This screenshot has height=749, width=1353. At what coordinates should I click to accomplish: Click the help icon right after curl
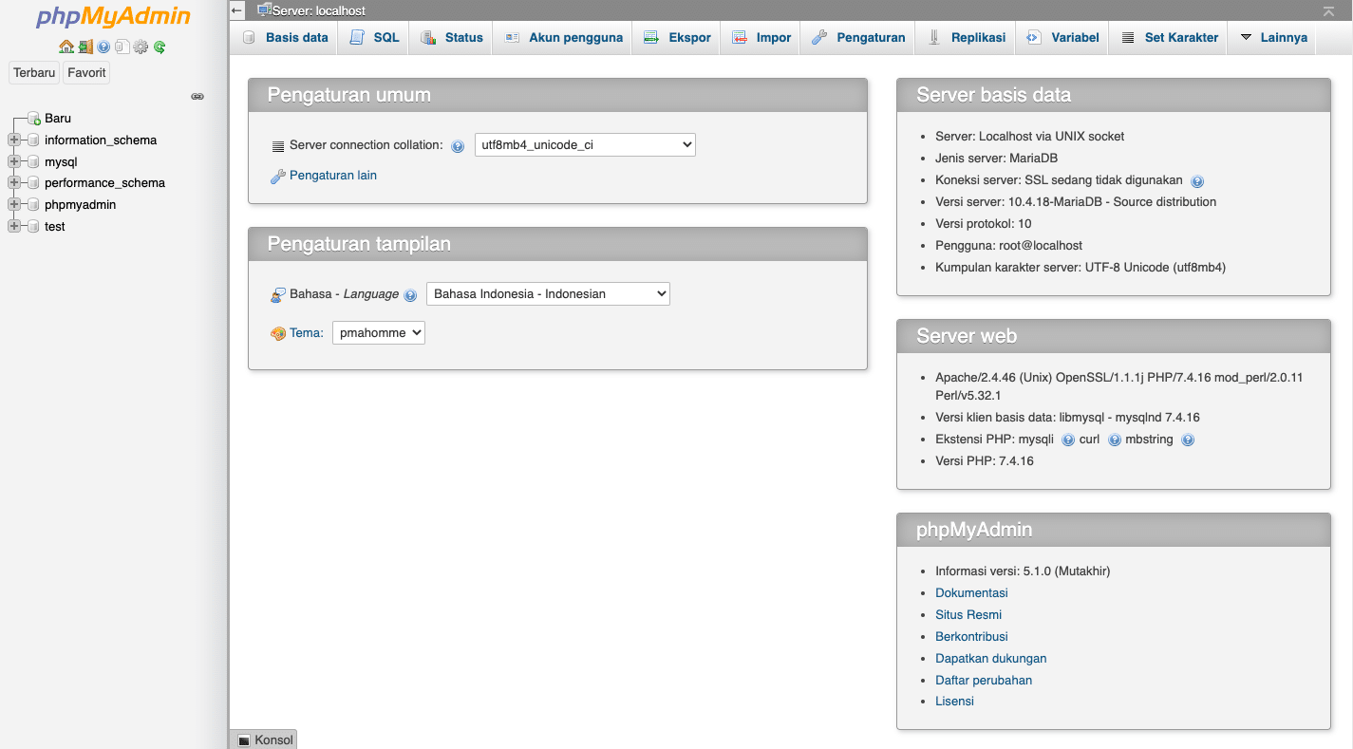(1115, 440)
